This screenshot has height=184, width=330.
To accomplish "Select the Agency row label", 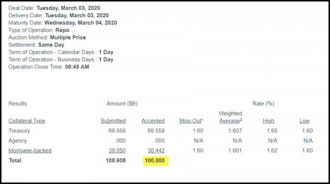I will 18,141.
